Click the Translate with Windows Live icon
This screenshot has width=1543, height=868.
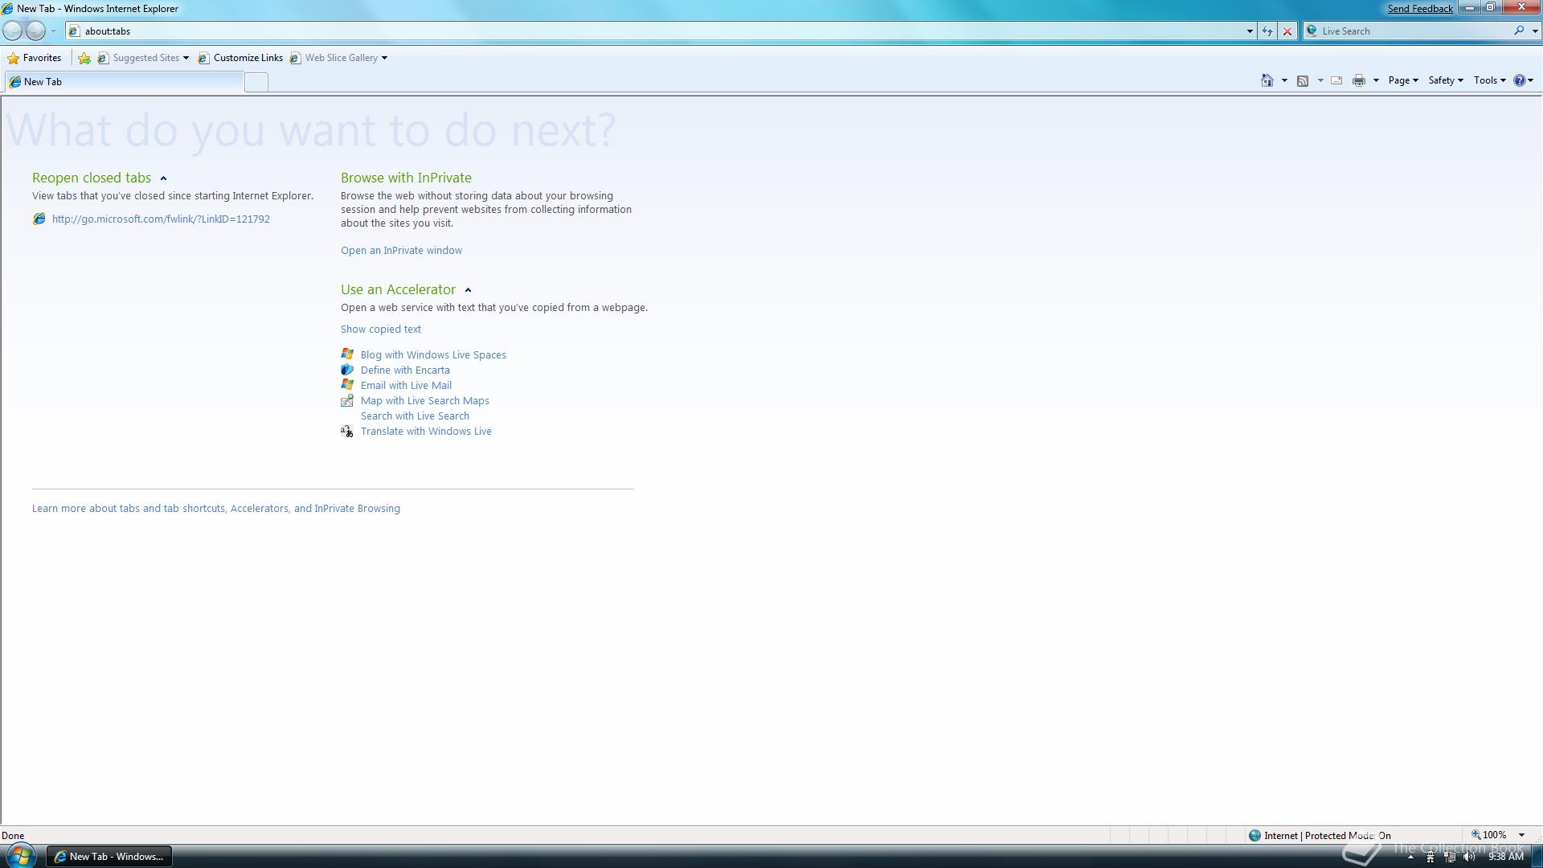pyautogui.click(x=347, y=431)
